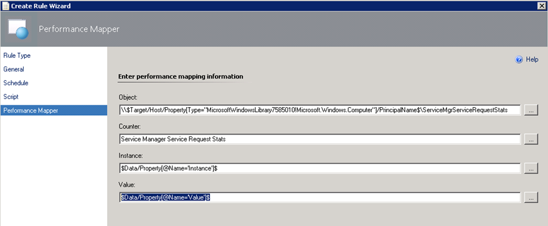Click the Object input field
The image size is (548, 226).
point(320,110)
